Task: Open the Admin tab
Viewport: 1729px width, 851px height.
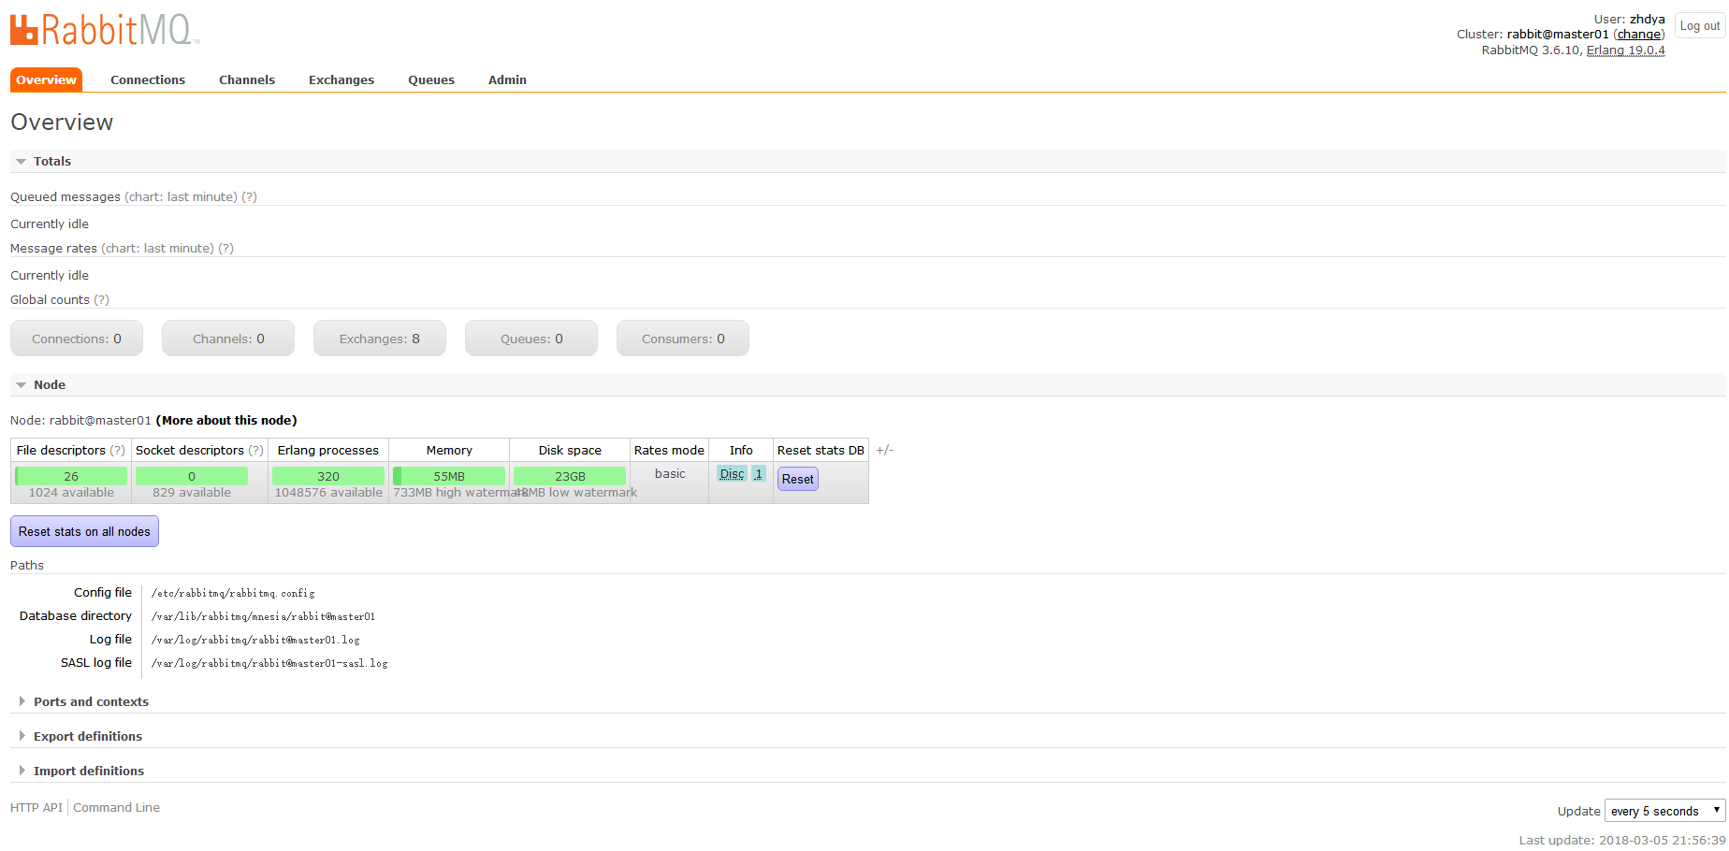Action: [507, 79]
